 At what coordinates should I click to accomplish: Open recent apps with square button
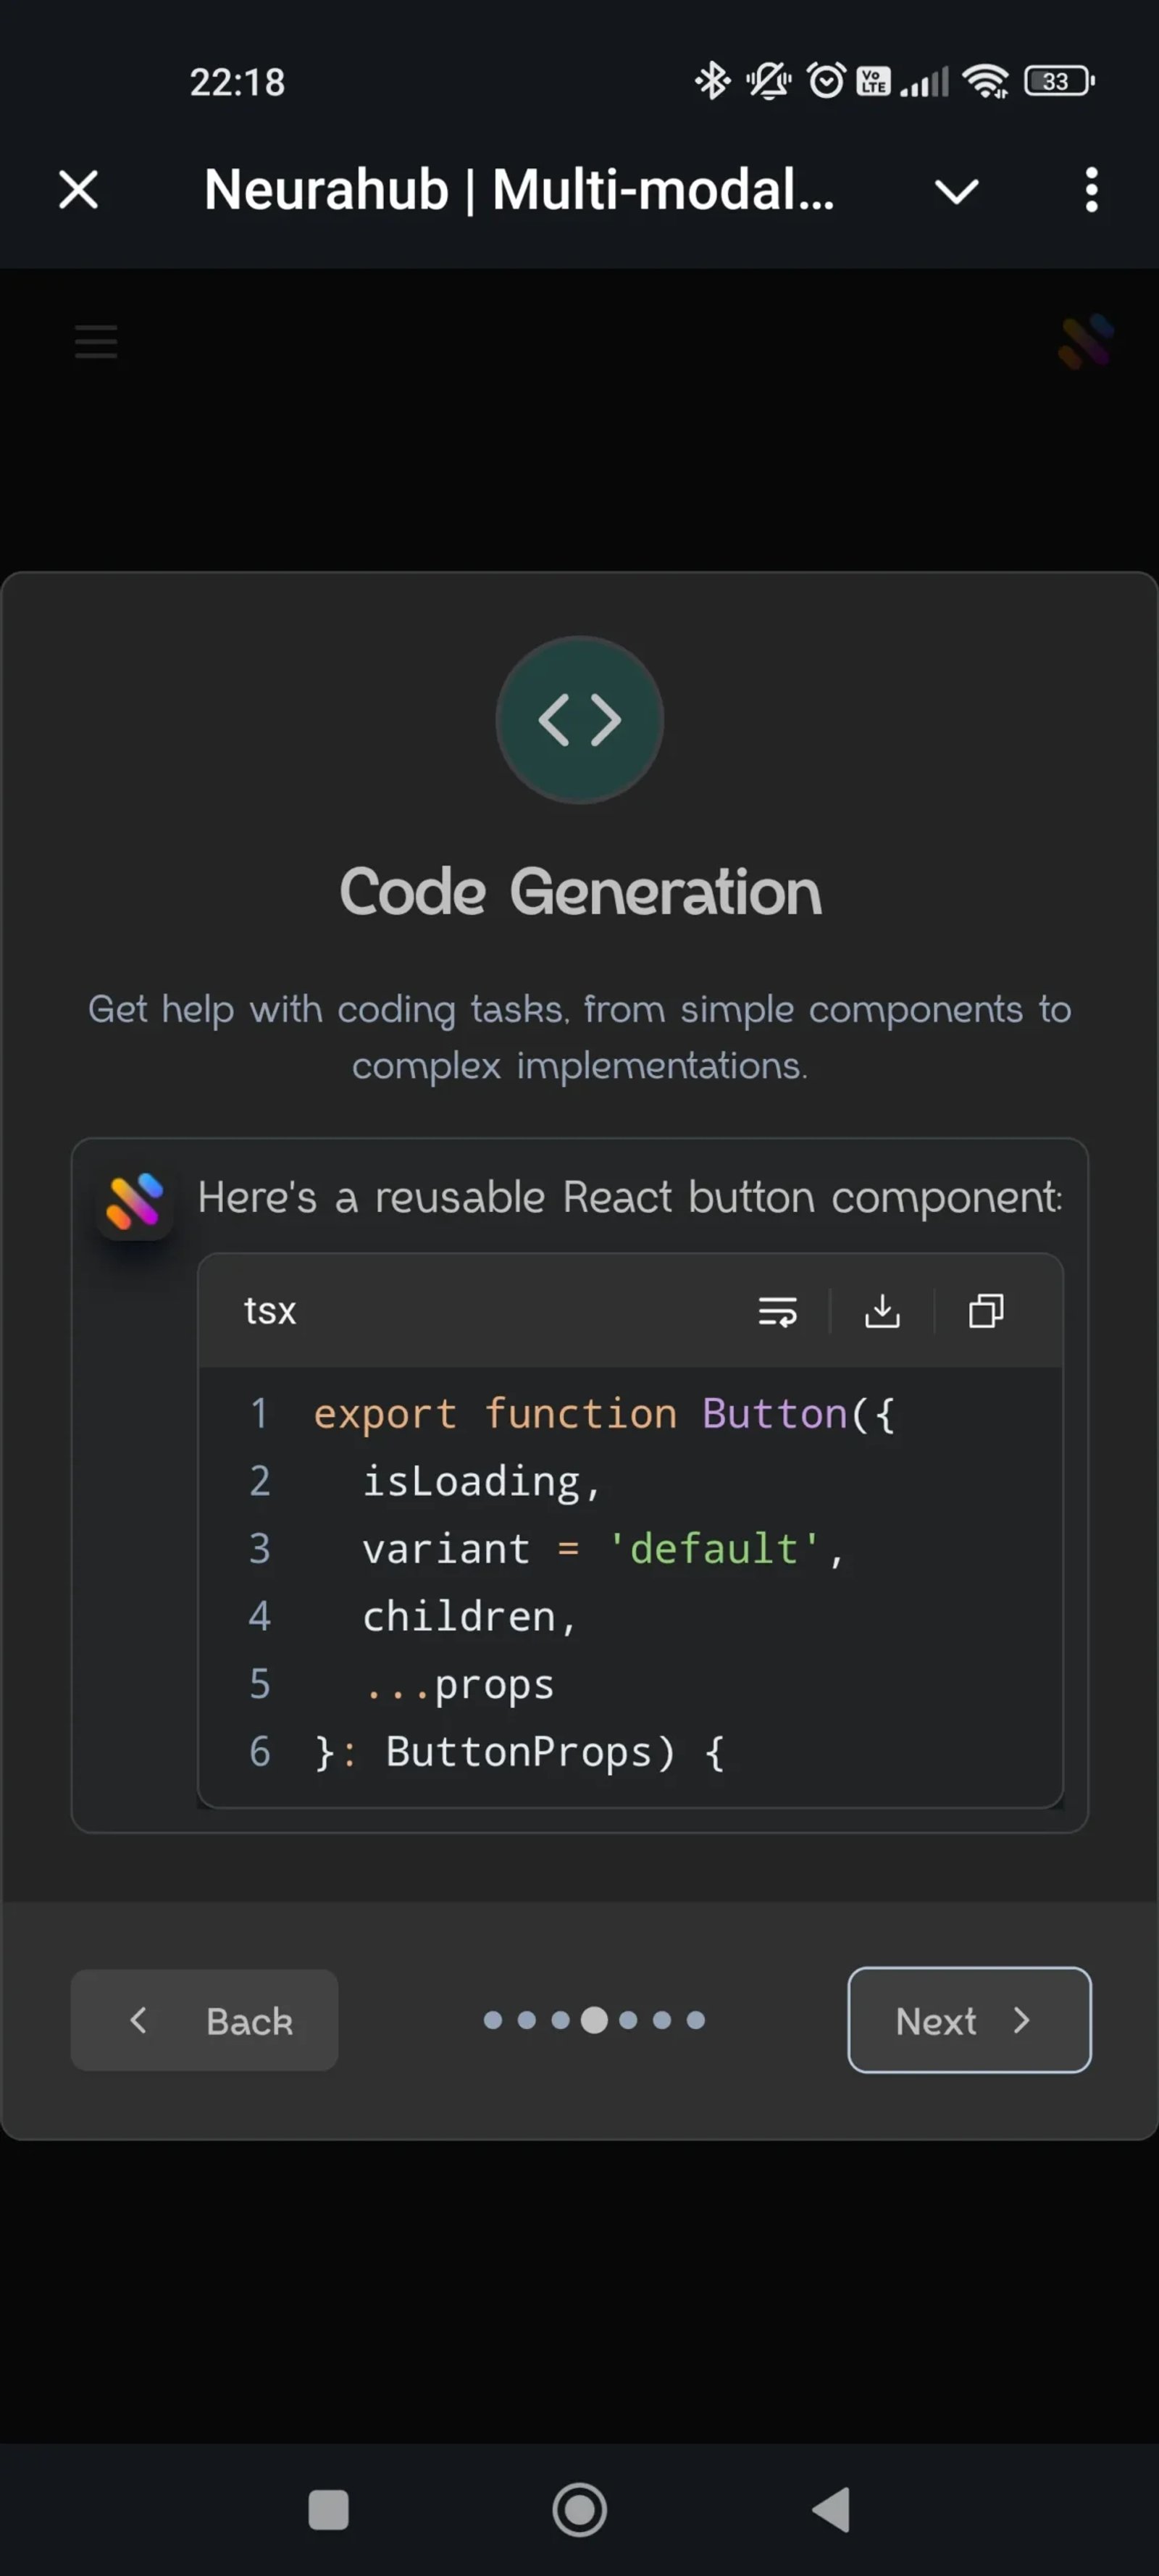click(x=328, y=2510)
